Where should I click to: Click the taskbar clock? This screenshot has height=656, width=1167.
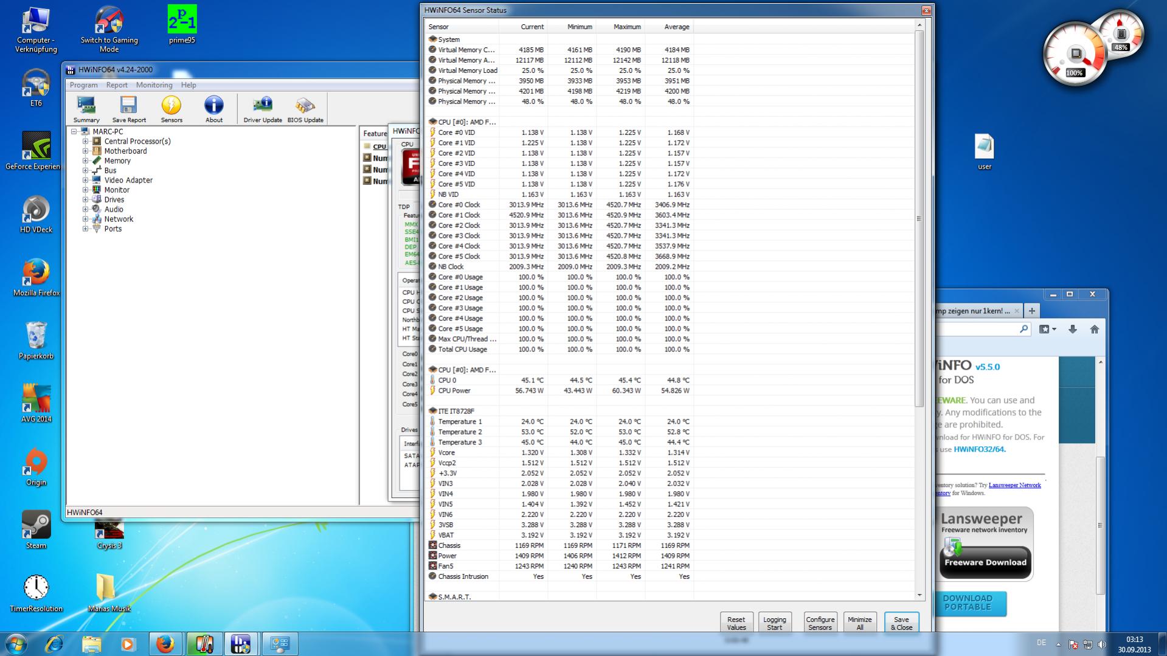1134,644
